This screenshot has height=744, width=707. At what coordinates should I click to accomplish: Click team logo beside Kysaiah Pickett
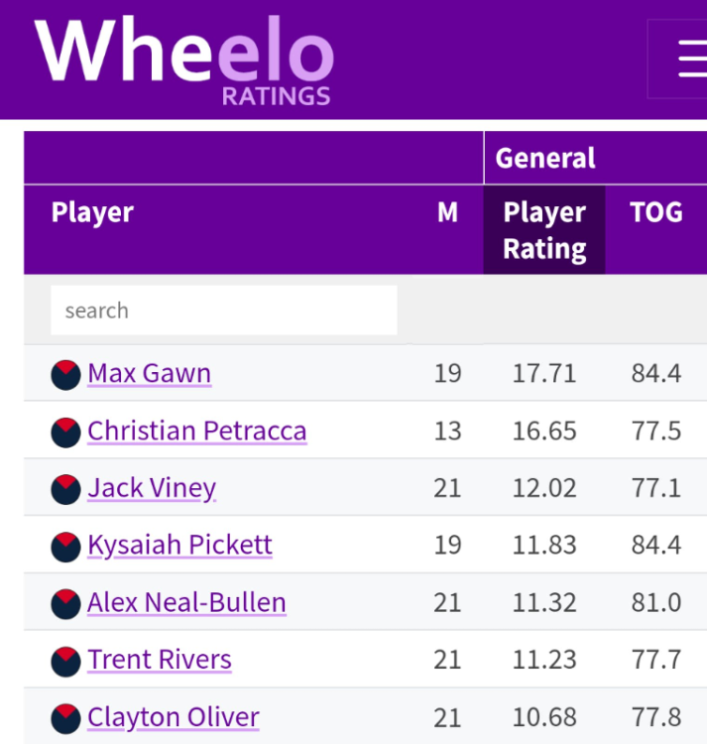(x=65, y=547)
